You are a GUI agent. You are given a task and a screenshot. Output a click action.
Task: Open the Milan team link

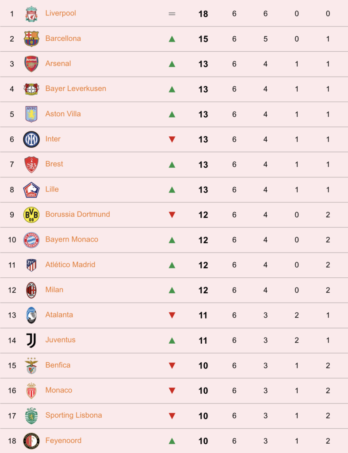(x=54, y=290)
